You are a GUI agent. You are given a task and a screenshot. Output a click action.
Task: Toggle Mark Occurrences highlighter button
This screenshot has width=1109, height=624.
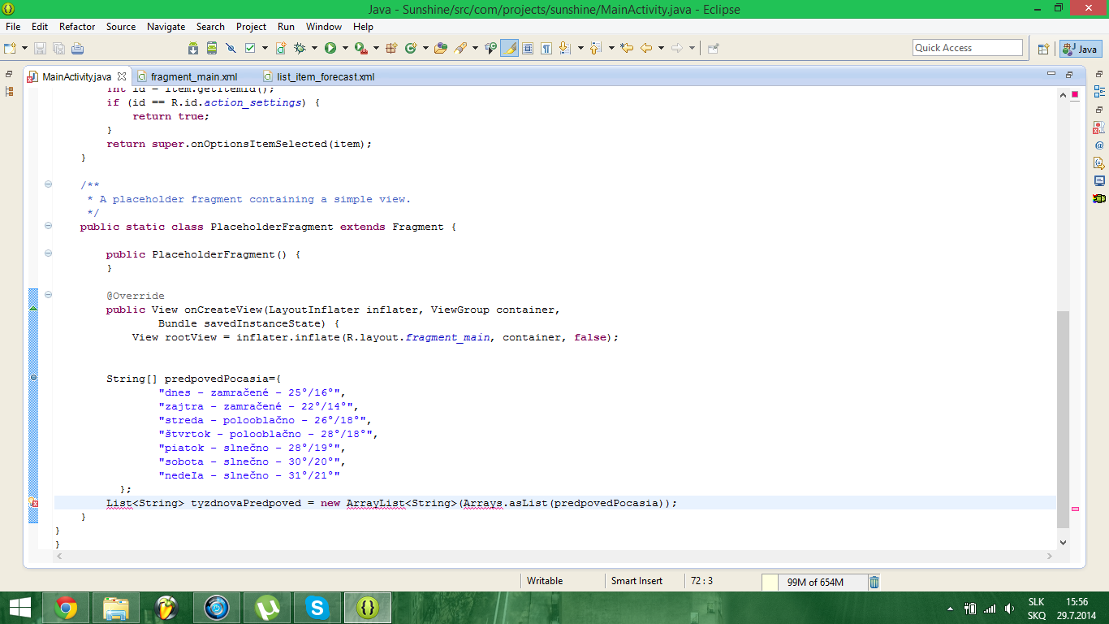click(510, 48)
